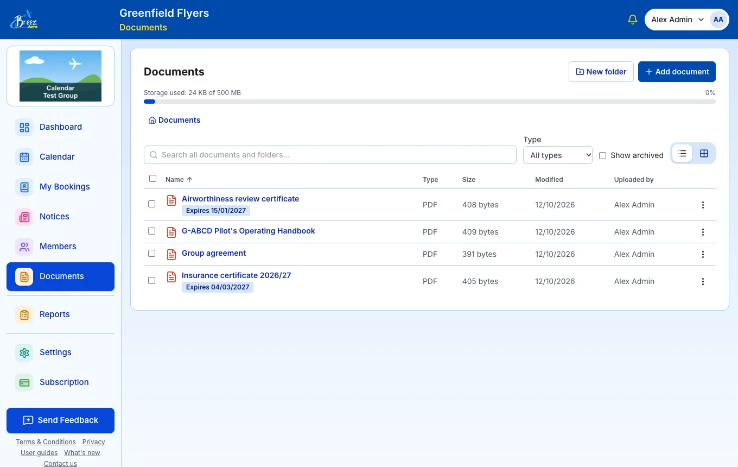Open the Terms & Conditions link
738x467 pixels.
[46, 442]
